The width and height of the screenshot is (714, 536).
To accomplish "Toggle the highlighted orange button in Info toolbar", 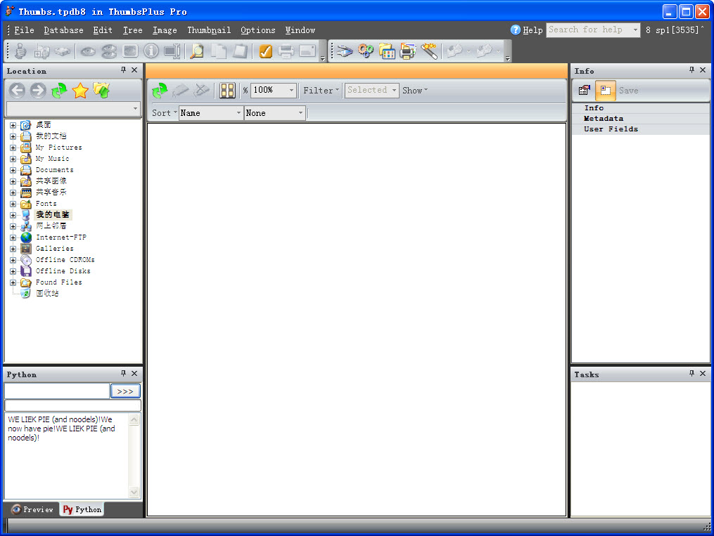I will tap(605, 91).
